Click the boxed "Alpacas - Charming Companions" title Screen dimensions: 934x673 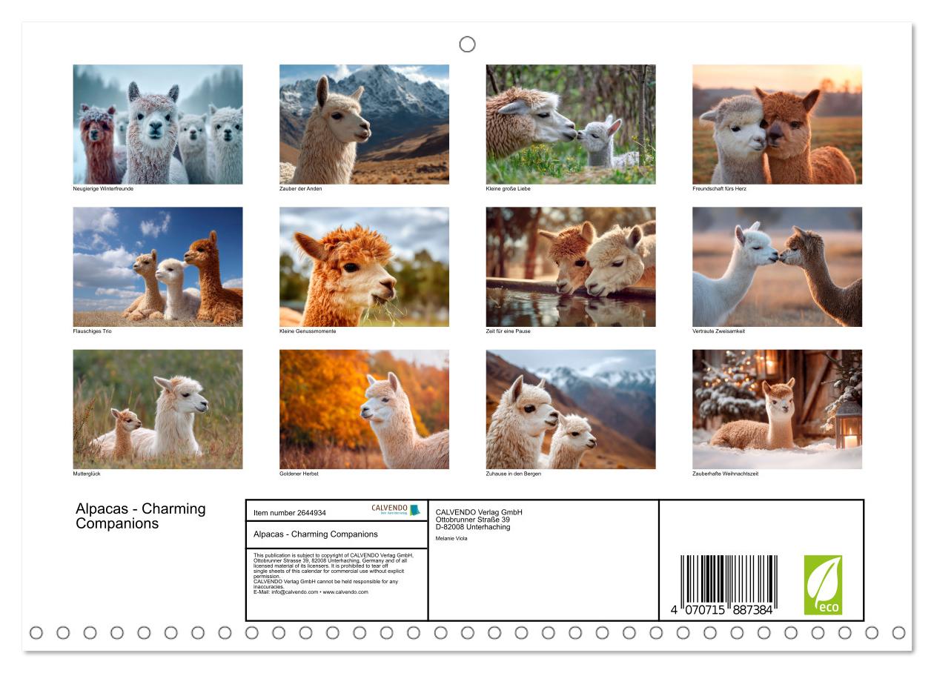(x=316, y=534)
